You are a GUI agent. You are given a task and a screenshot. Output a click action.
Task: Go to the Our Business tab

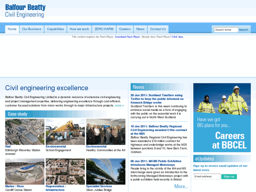click(x=32, y=29)
